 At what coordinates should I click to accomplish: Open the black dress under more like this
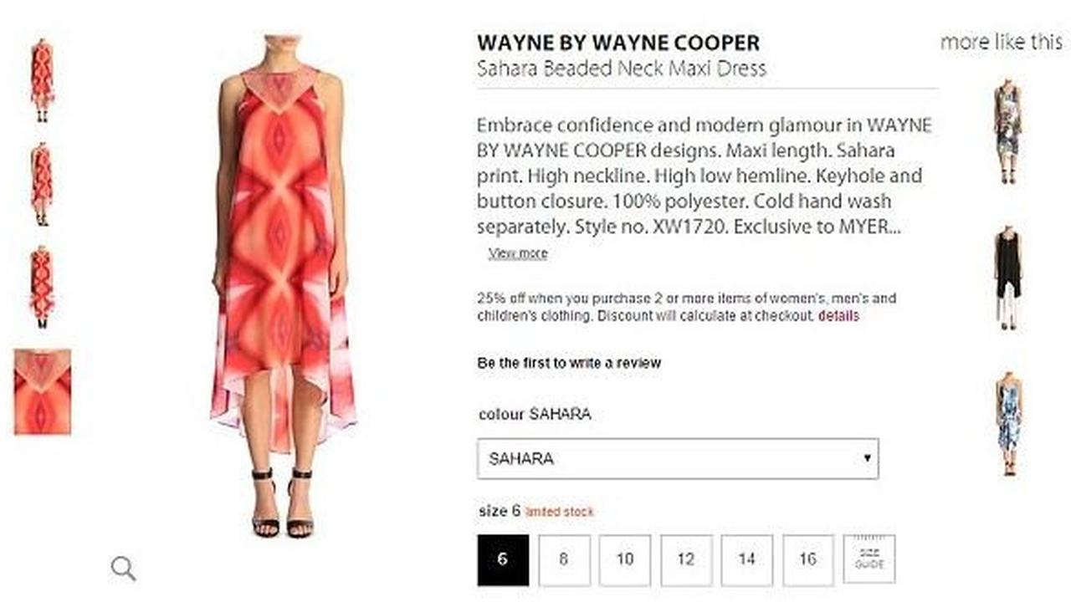click(x=1008, y=277)
